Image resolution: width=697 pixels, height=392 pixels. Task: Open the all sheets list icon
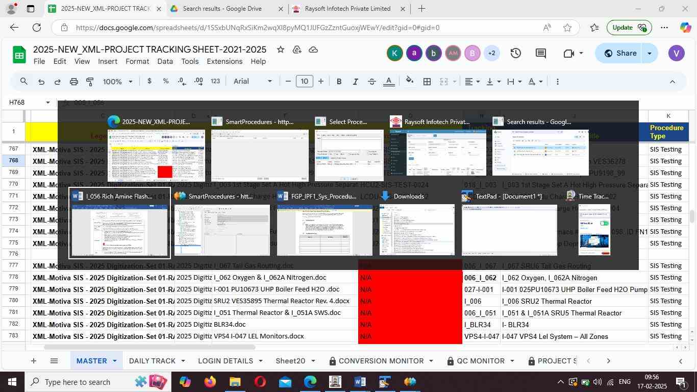coord(54,361)
